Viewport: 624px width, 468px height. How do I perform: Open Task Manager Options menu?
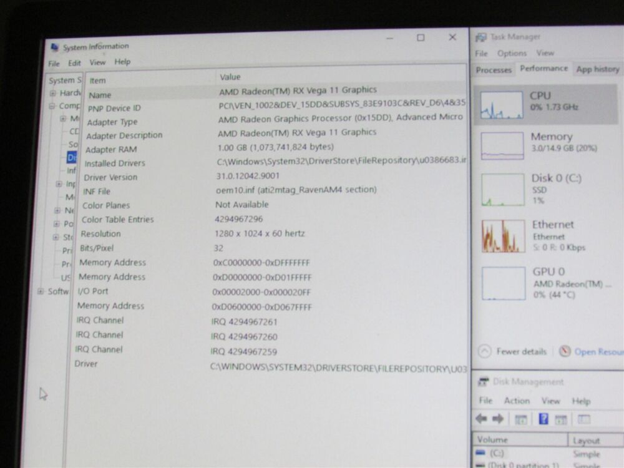click(x=512, y=53)
